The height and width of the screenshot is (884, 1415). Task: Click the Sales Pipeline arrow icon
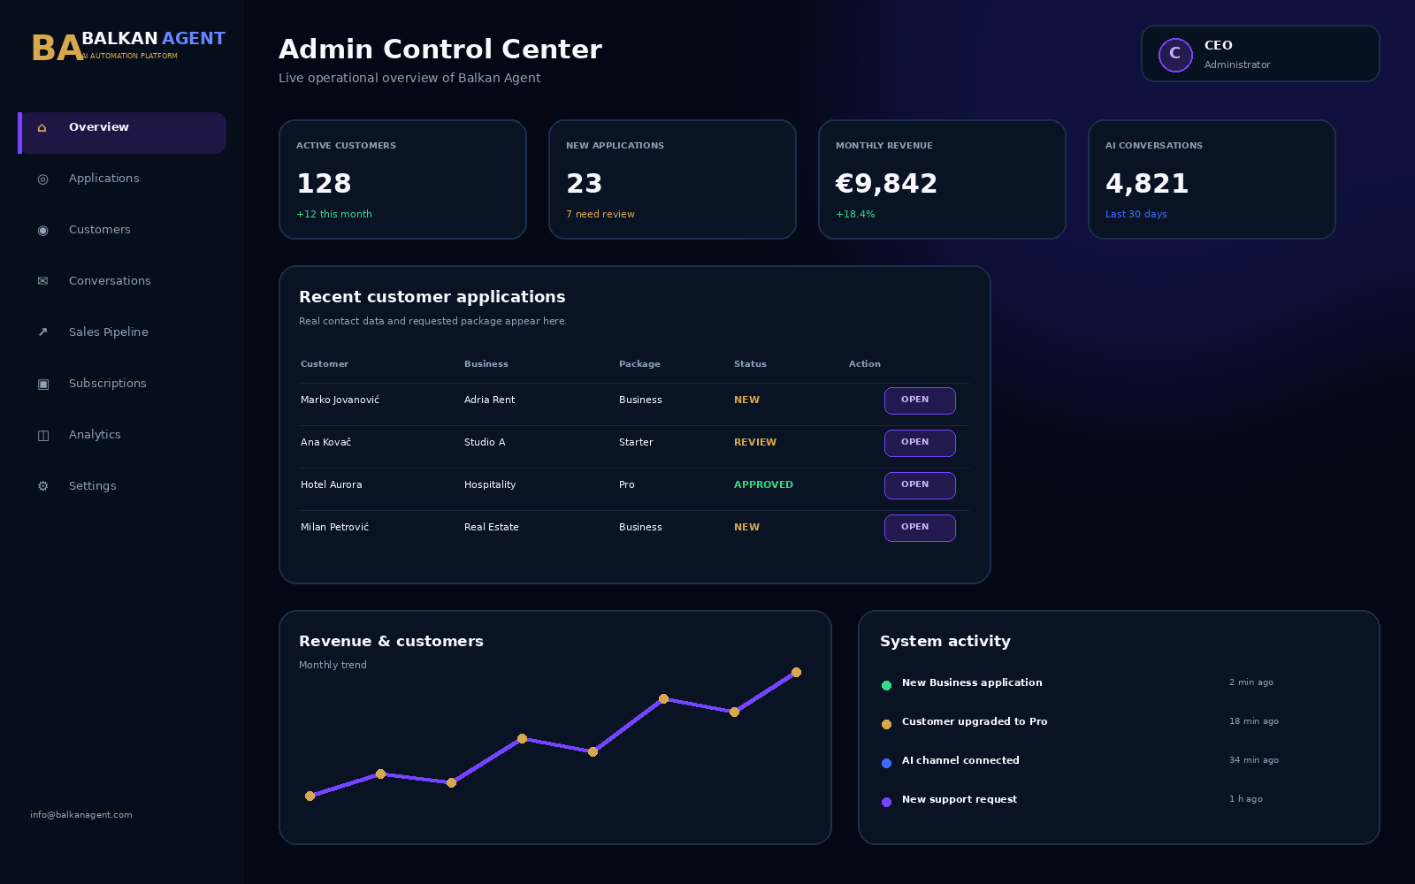click(x=42, y=332)
